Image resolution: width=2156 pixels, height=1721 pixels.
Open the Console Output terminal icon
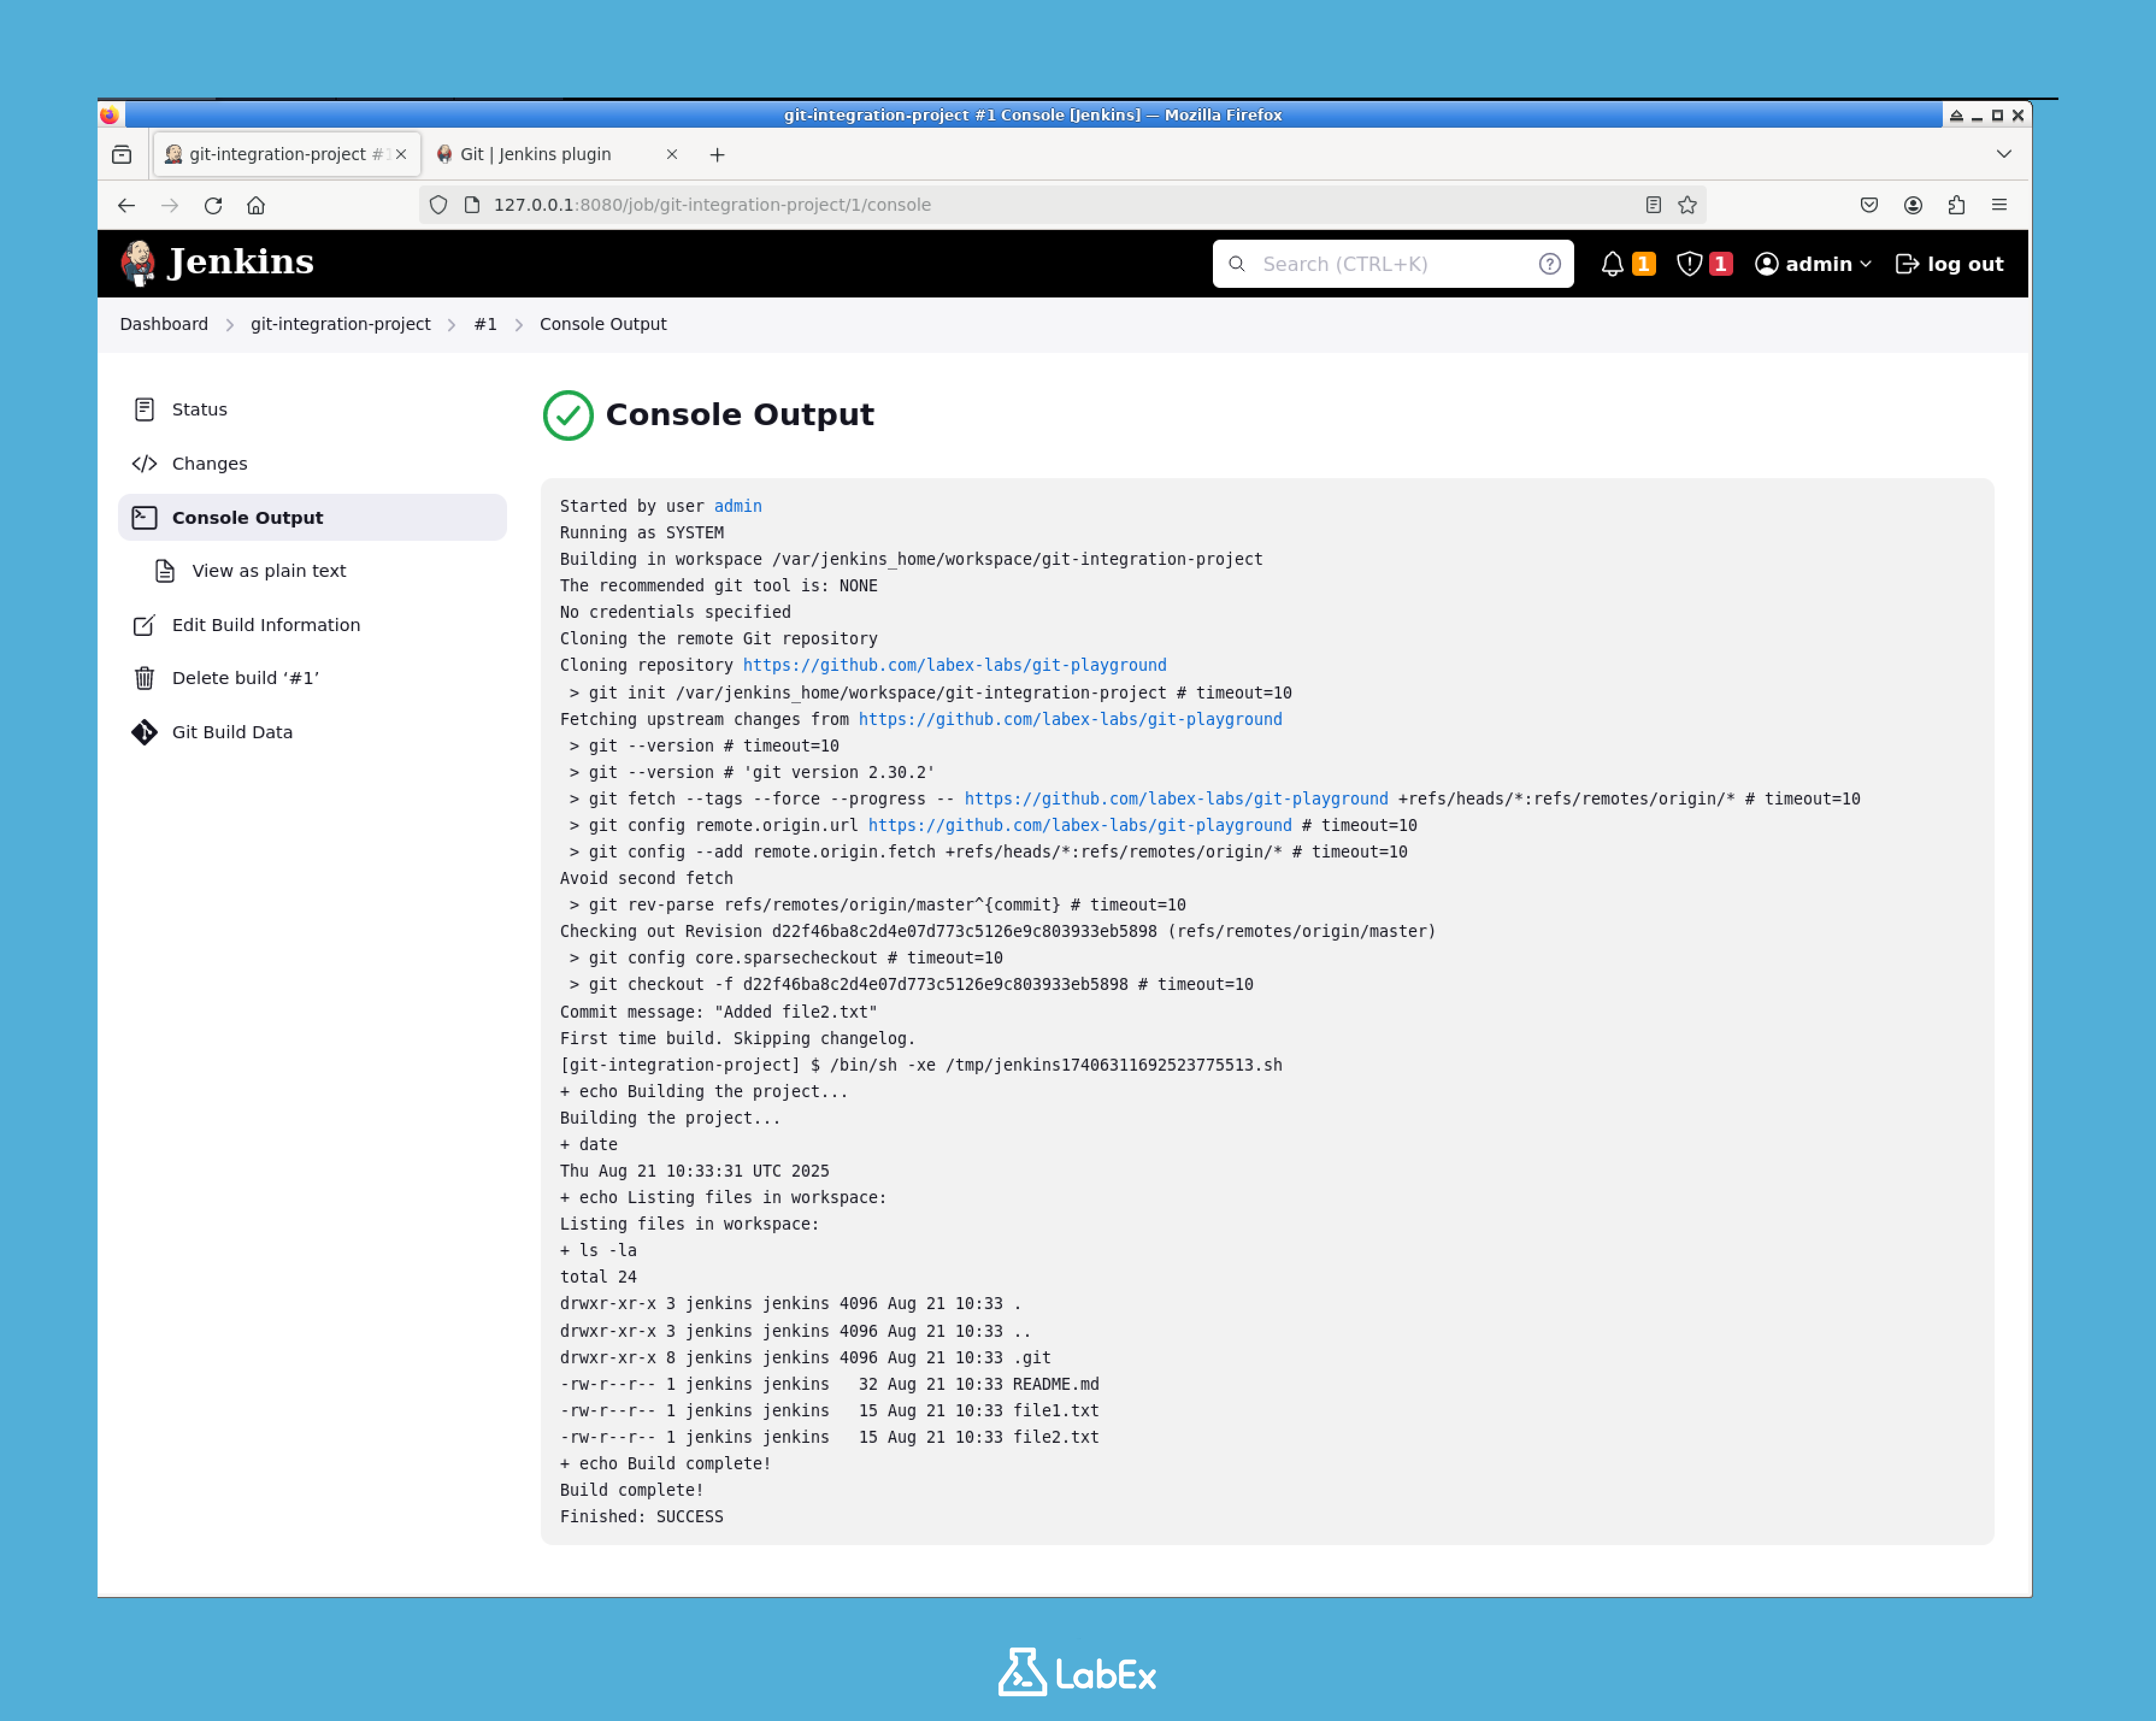[144, 517]
